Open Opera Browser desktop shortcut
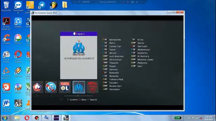 pyautogui.click(x=18, y=57)
